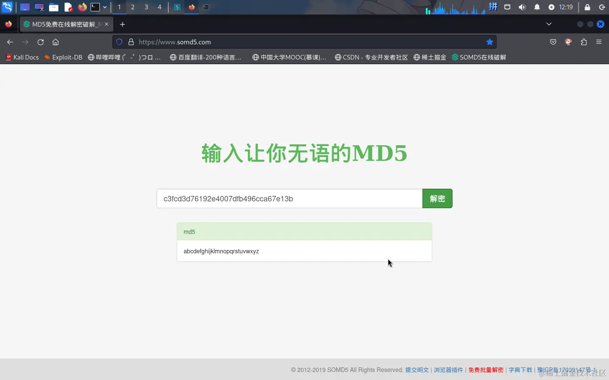
Task: Open the Firefox account avatar
Action: pos(568,42)
